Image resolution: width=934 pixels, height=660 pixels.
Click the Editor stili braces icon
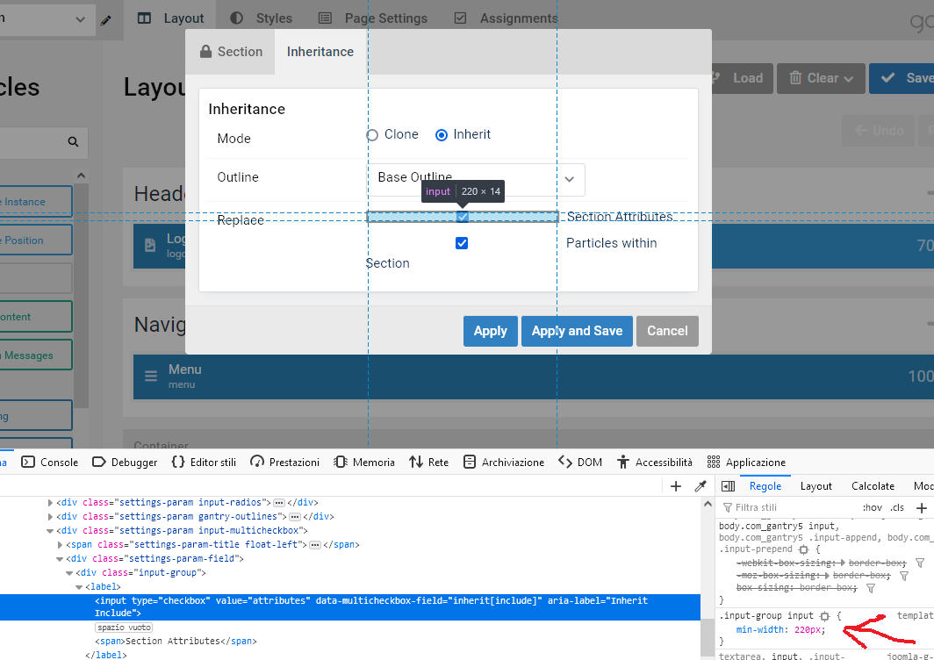coord(178,463)
